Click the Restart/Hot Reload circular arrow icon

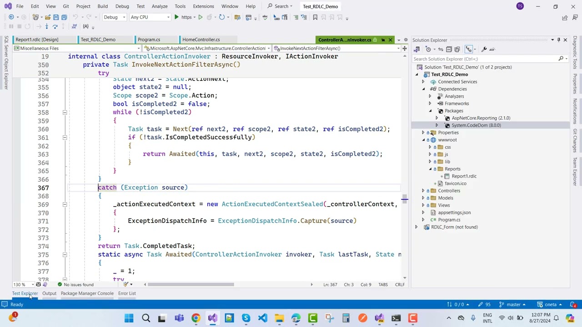[x=221, y=17]
